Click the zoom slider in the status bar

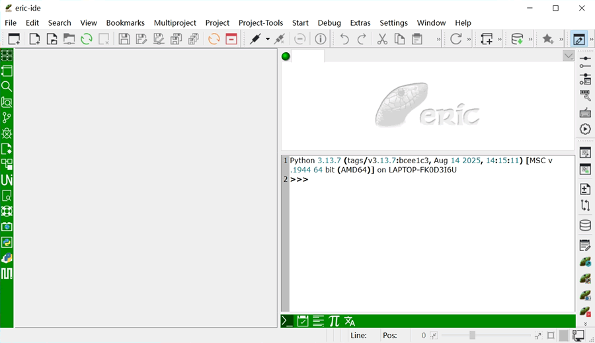pos(472,336)
